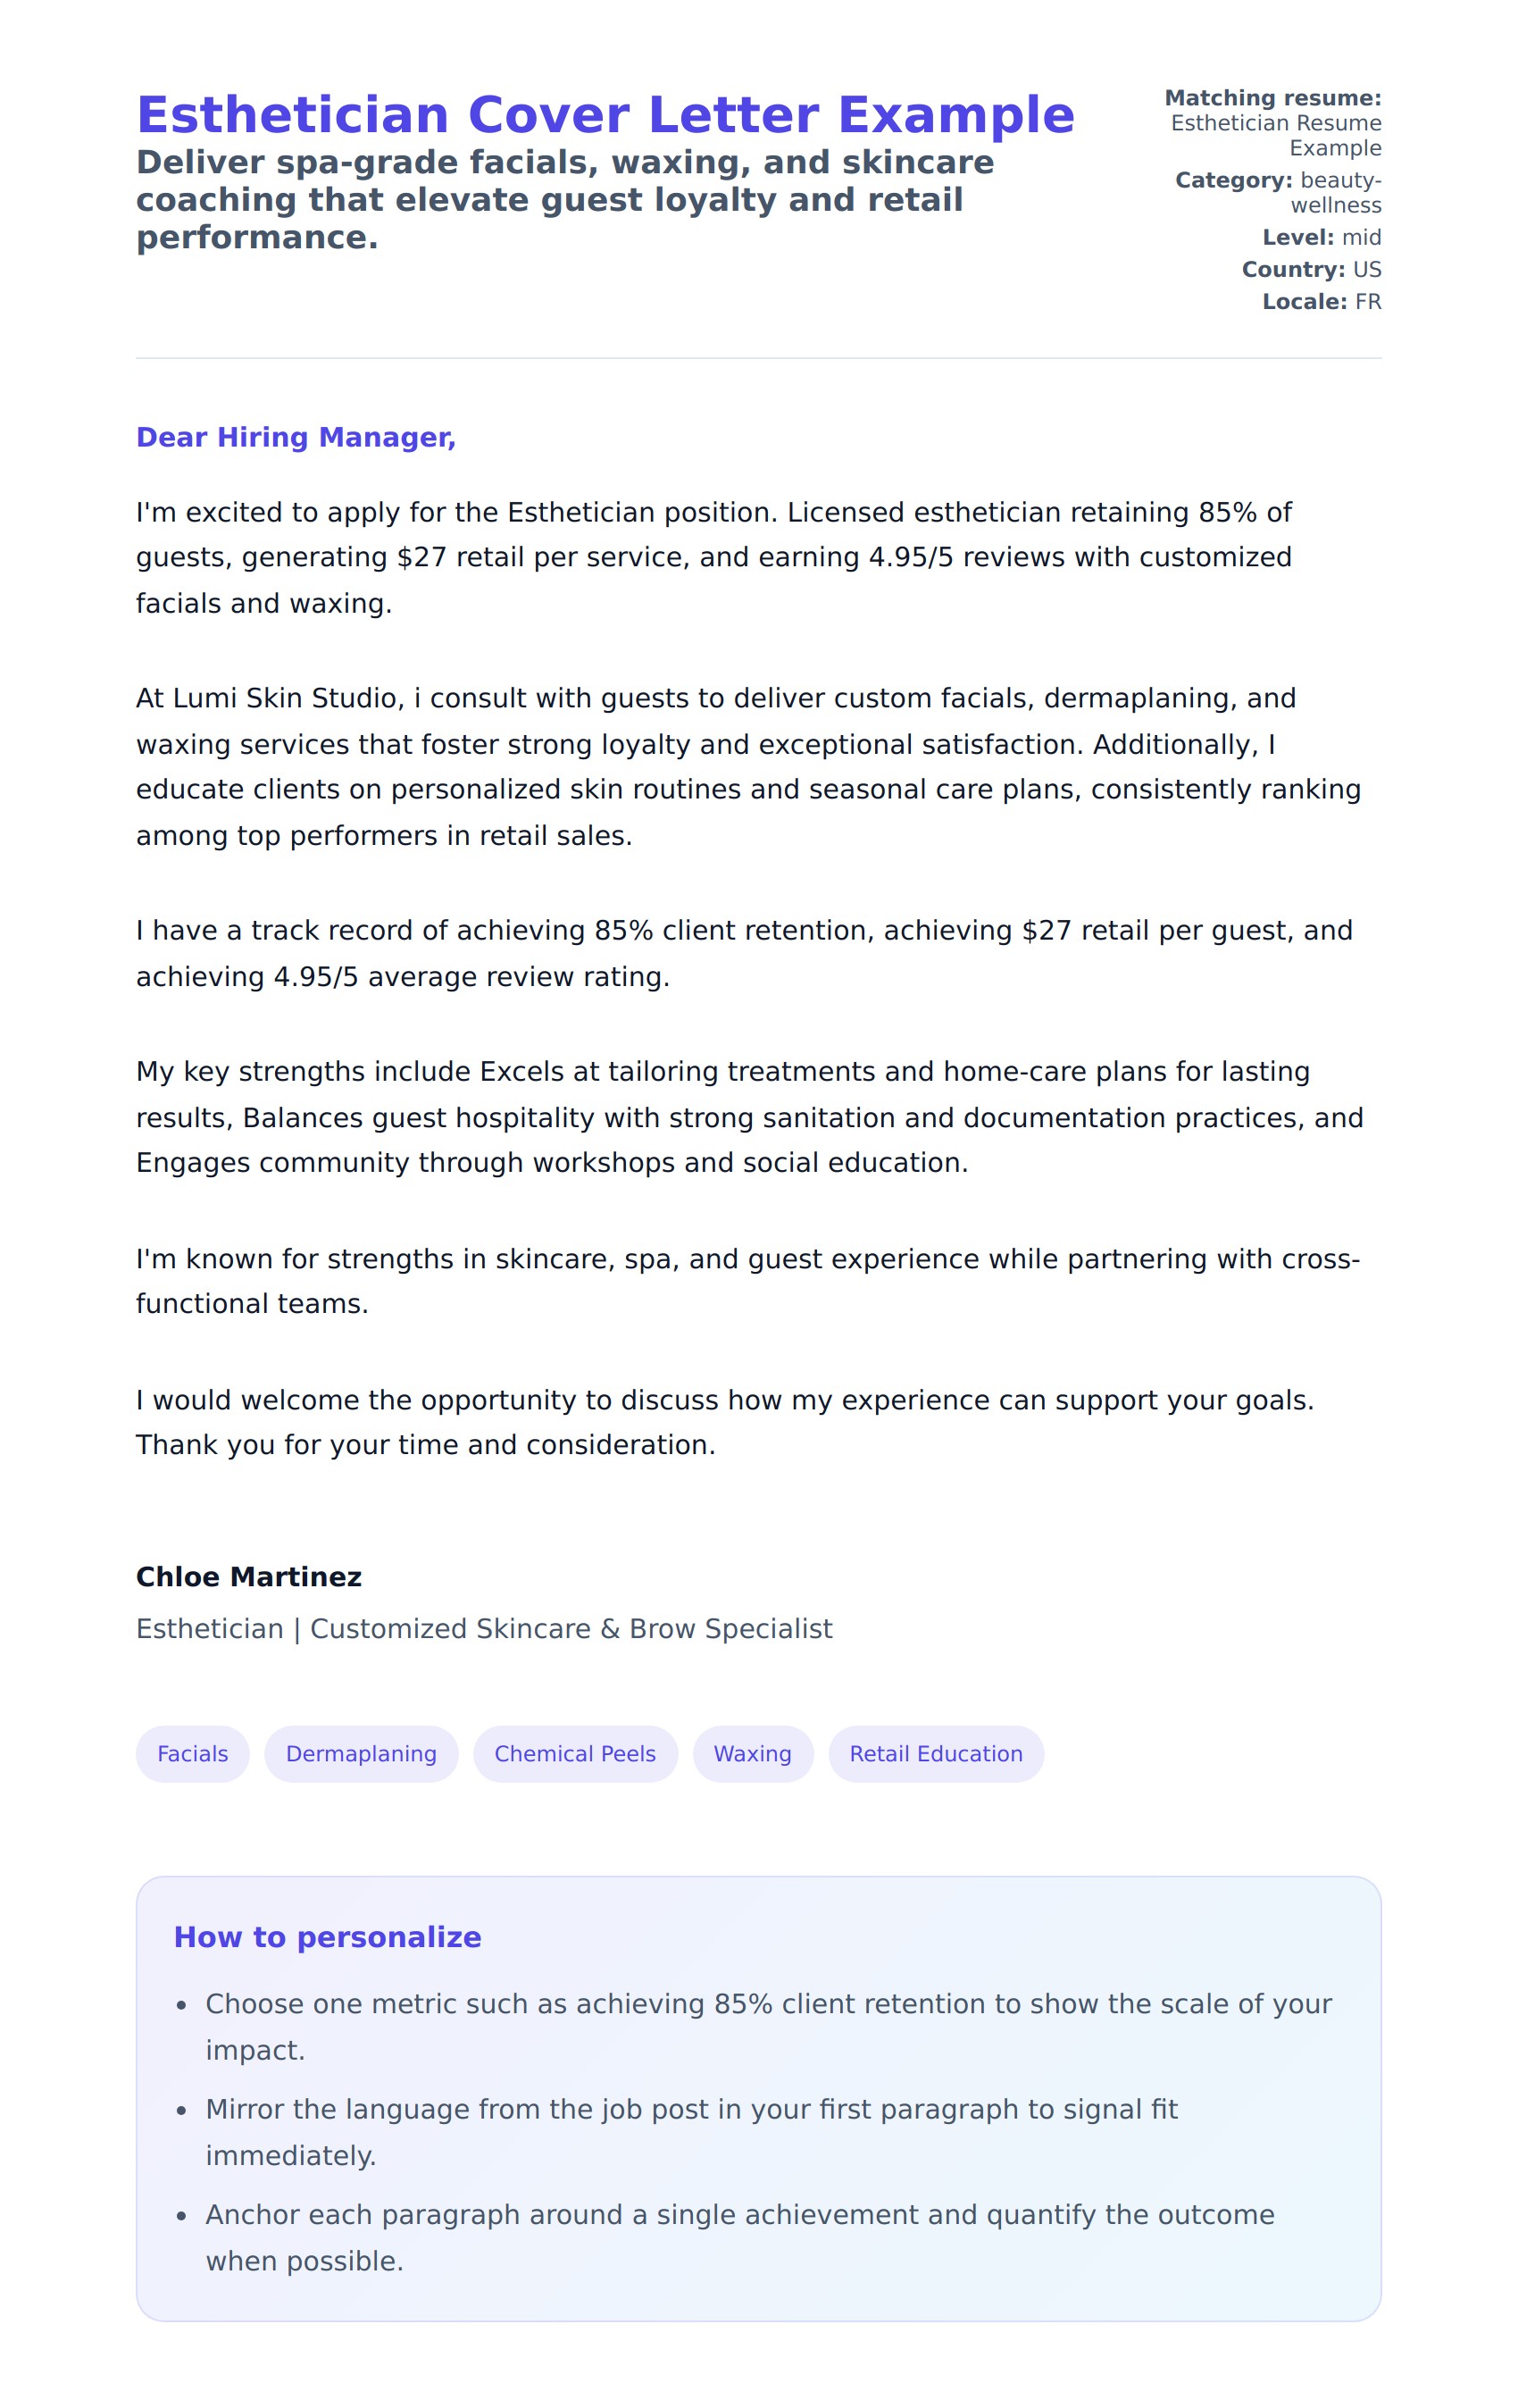Viewport: 1518px width, 2408px height.
Task: Select the Facials skill tag
Action: (192, 1753)
